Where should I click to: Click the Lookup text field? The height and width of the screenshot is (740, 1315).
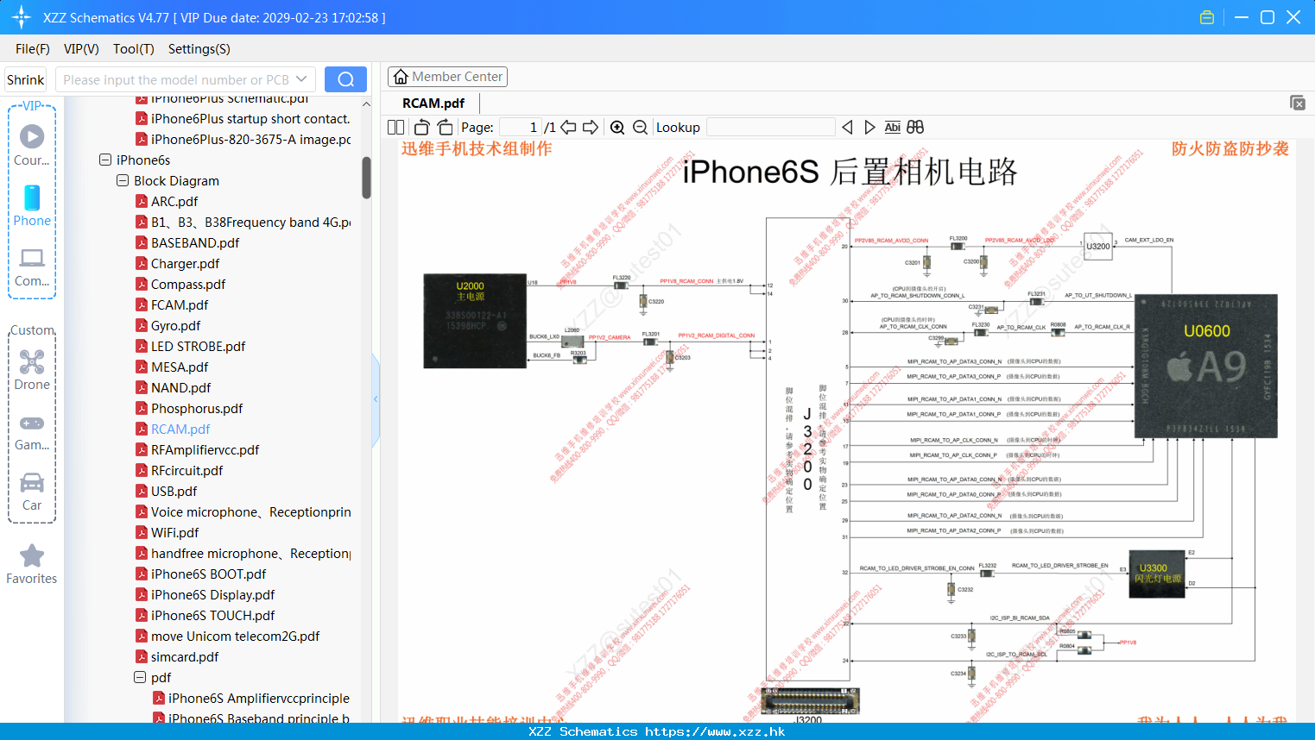[x=771, y=127]
